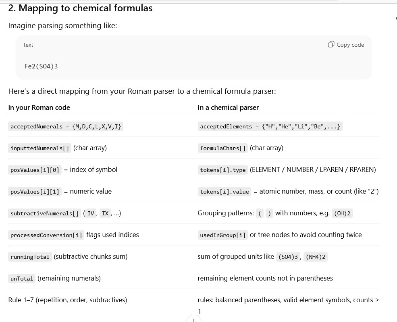Click the formulaChars[] code chip
This screenshot has height=322, width=397.
pyautogui.click(x=223, y=148)
